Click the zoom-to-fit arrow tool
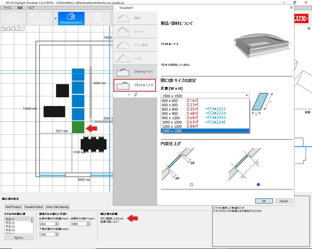 [x=17, y=28]
